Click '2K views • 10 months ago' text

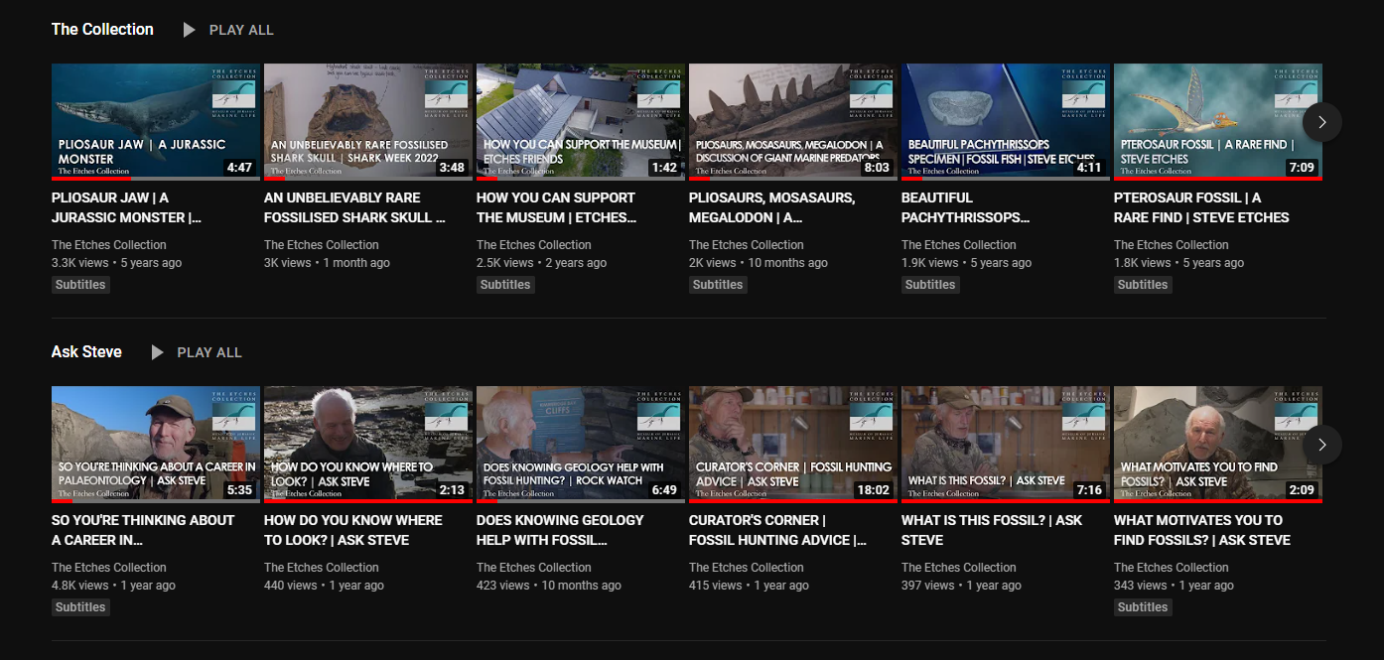(x=759, y=263)
